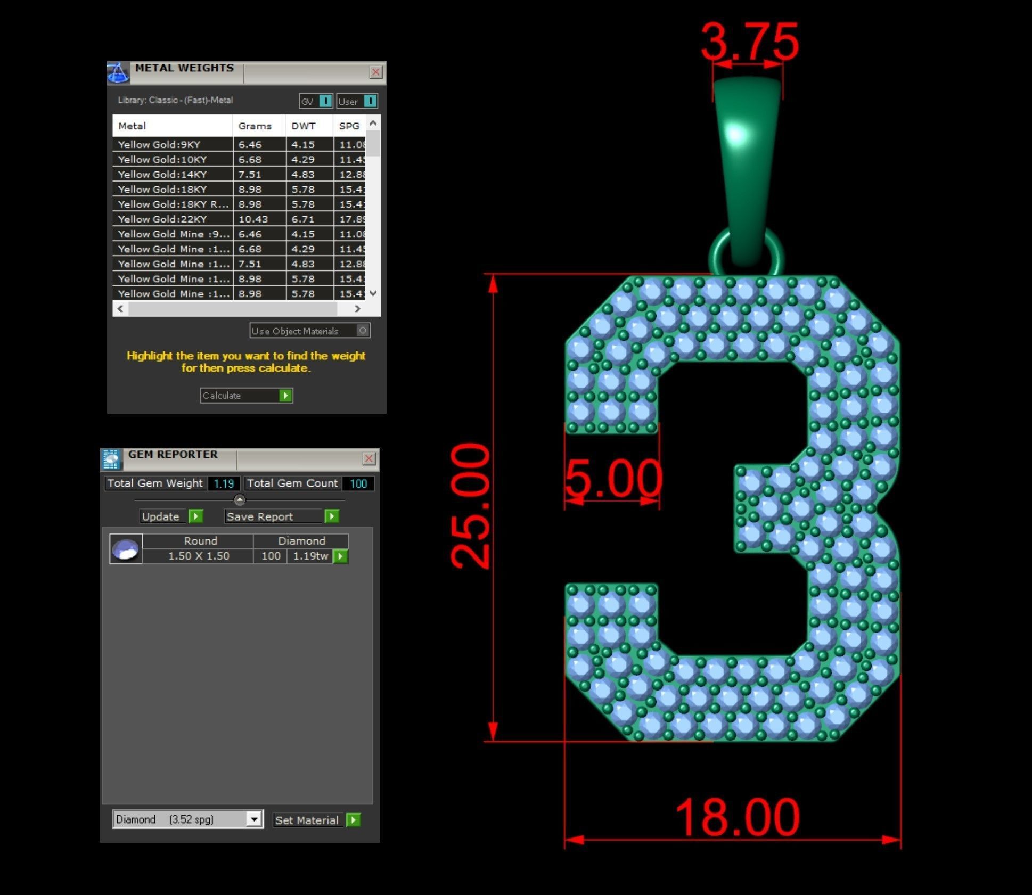Click the 18.00 width dimension

(738, 817)
